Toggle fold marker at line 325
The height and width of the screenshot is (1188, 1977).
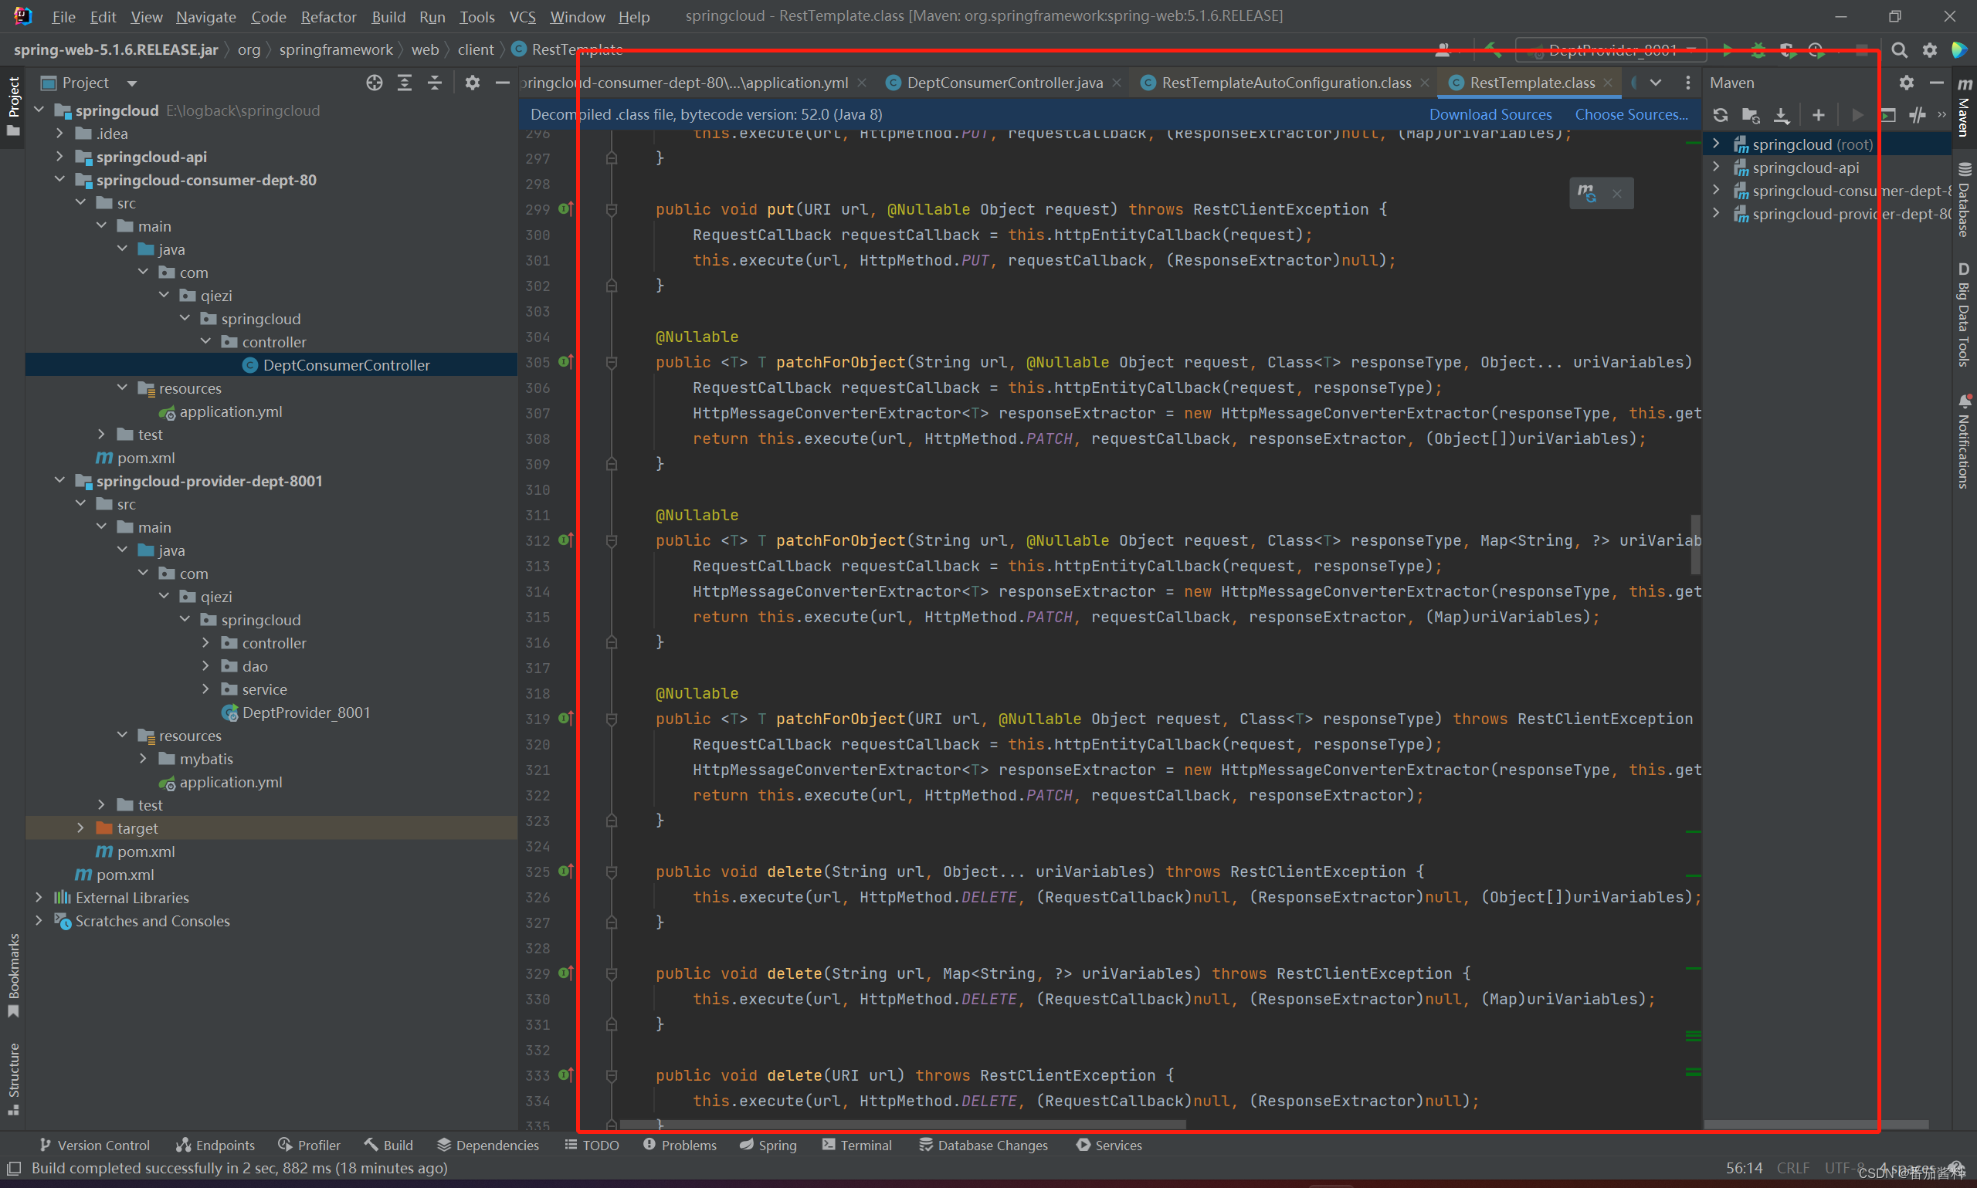[x=612, y=872]
